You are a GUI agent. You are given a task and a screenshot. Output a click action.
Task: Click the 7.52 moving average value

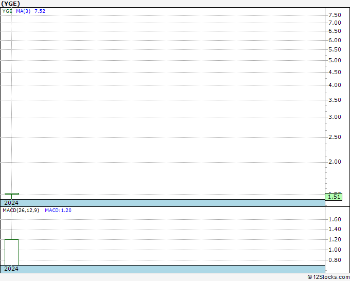point(40,11)
